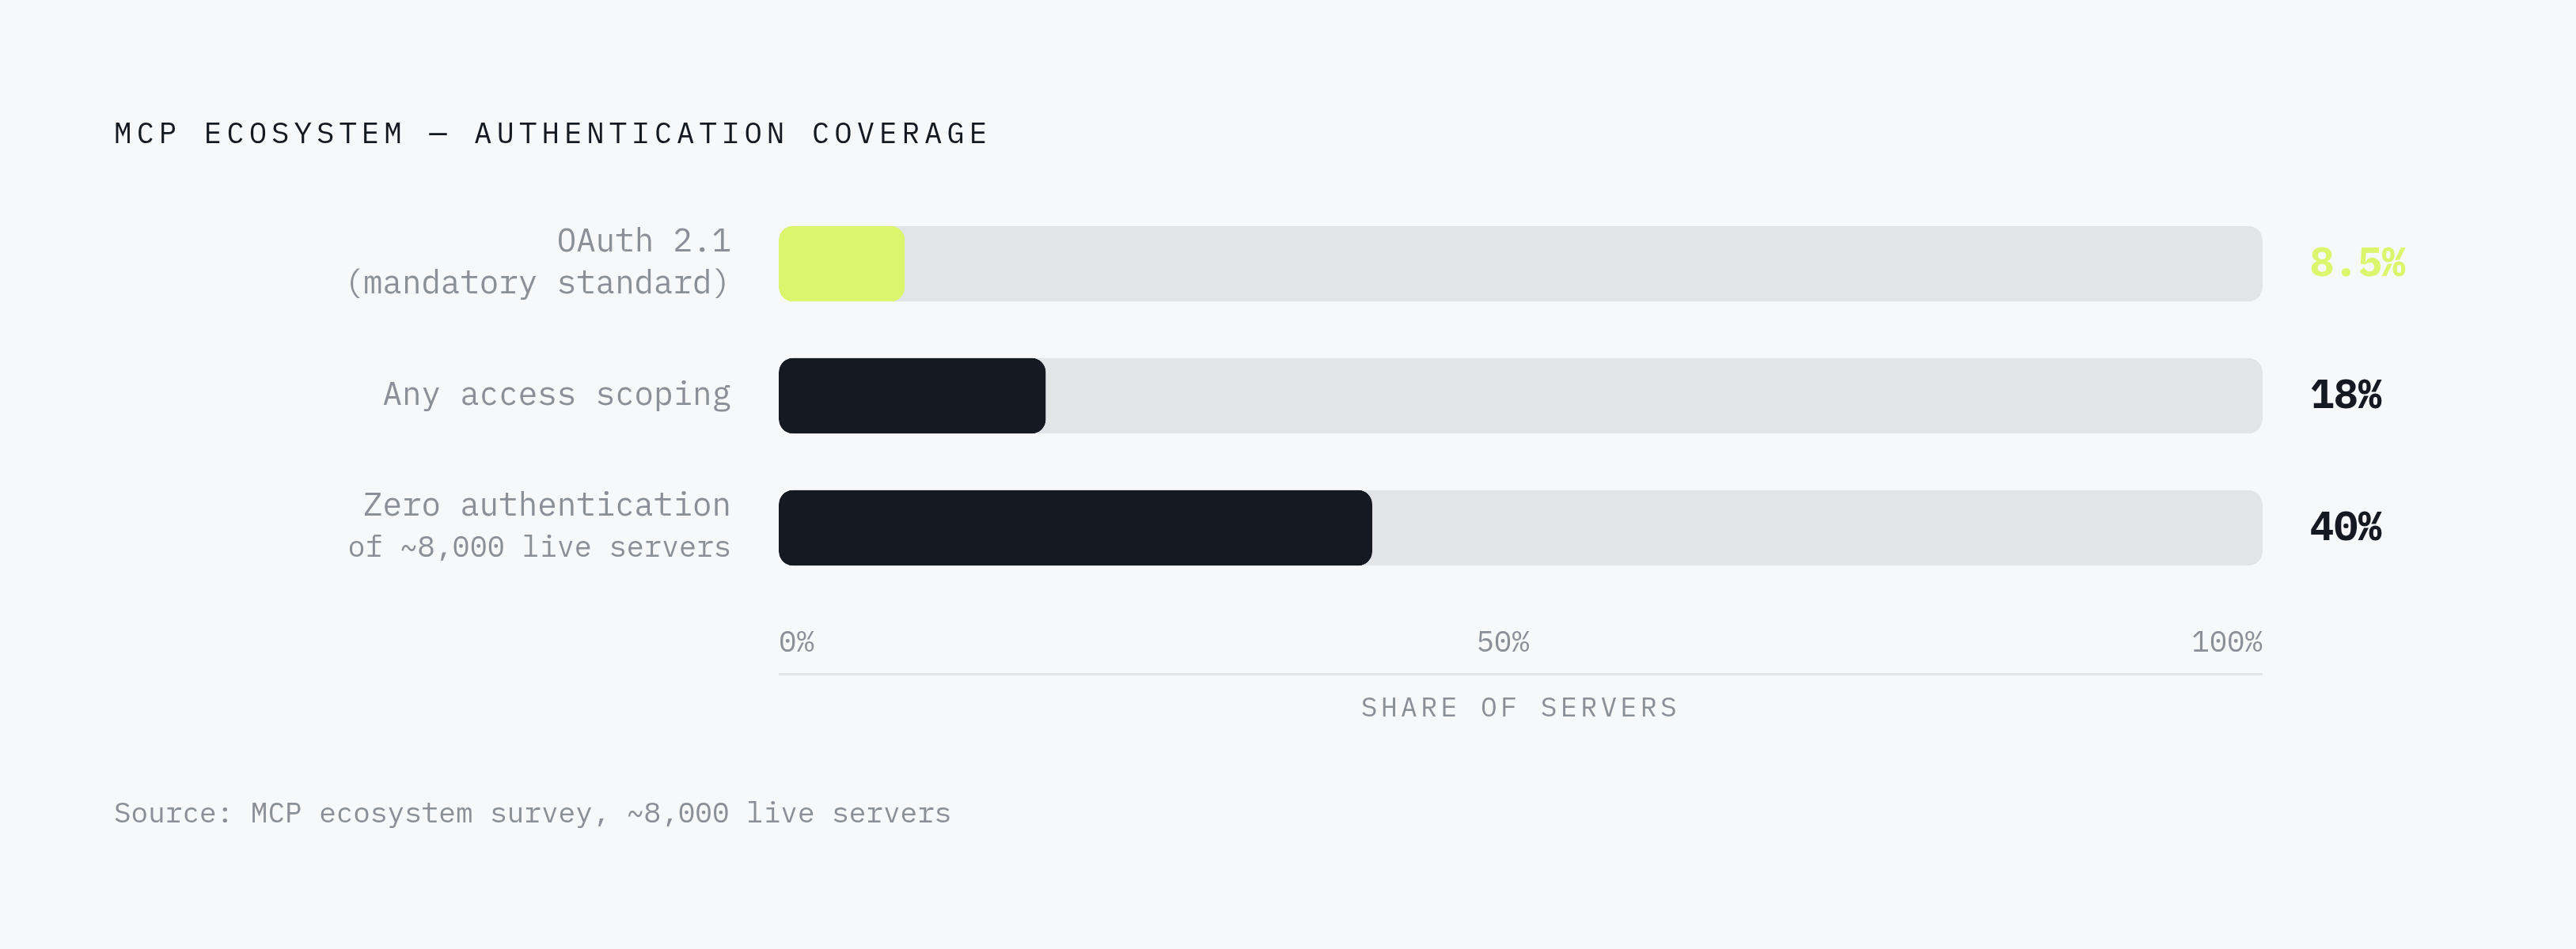
Task: Select the 8.5% value label
Action: point(2357,263)
